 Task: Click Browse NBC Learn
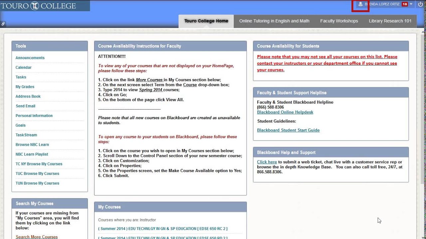pos(32,144)
